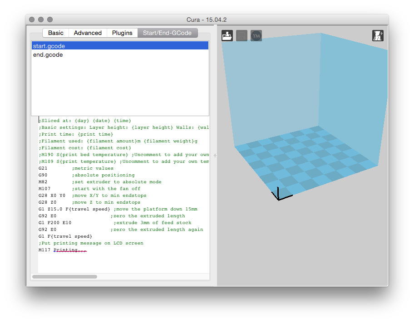The image size is (414, 323).
Task: Click the ';M190' bed temperature line
Action: [123, 155]
